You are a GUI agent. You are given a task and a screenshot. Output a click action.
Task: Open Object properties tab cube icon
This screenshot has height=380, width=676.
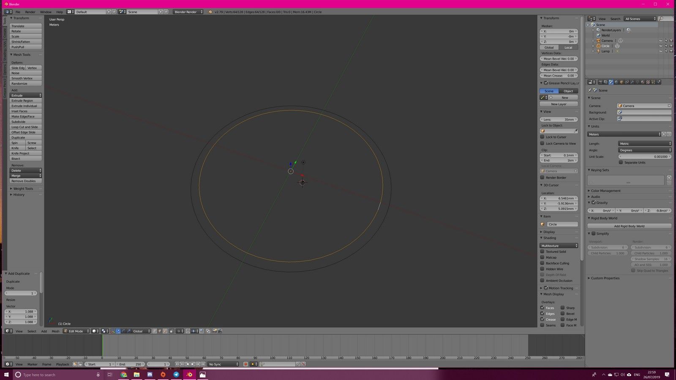(x=621, y=82)
